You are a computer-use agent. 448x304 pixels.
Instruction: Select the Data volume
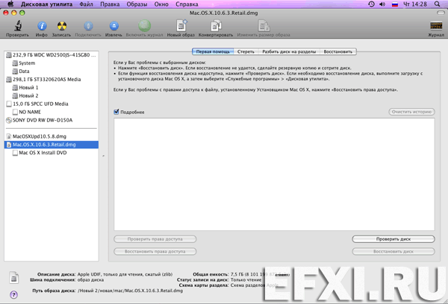pos(52,71)
